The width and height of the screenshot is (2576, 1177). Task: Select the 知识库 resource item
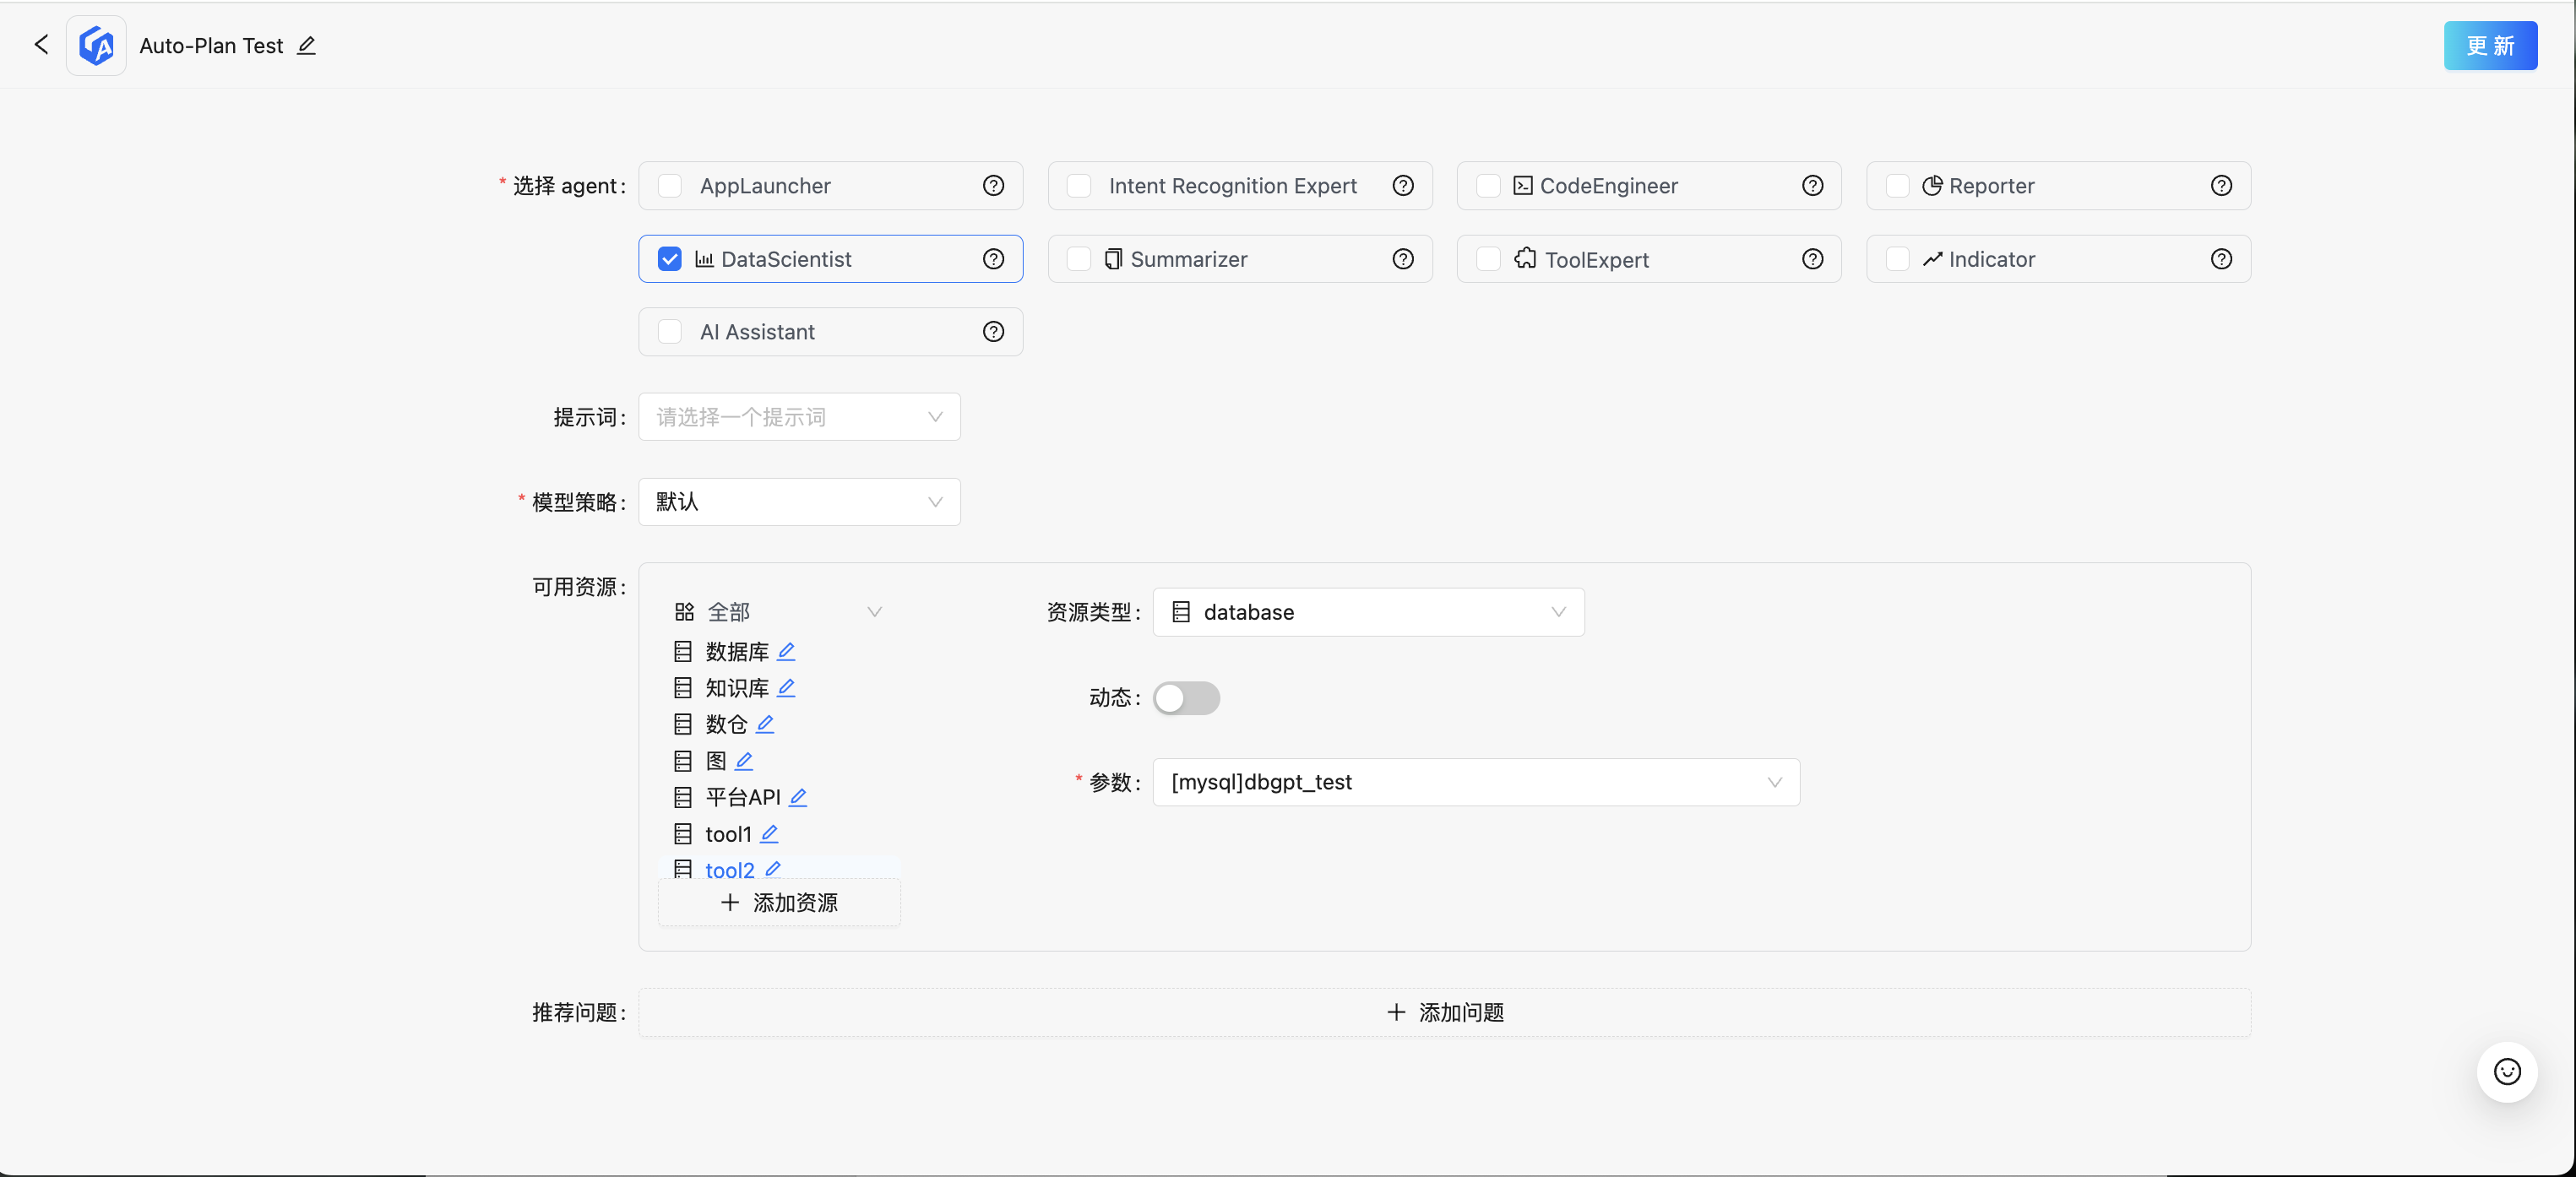(x=736, y=688)
